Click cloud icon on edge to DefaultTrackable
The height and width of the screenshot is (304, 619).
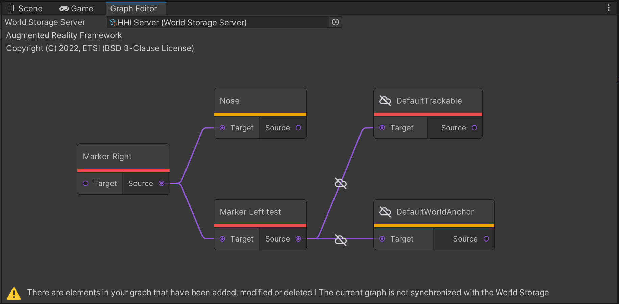click(x=340, y=183)
